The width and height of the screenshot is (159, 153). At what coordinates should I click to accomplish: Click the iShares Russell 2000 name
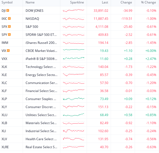(41, 43)
